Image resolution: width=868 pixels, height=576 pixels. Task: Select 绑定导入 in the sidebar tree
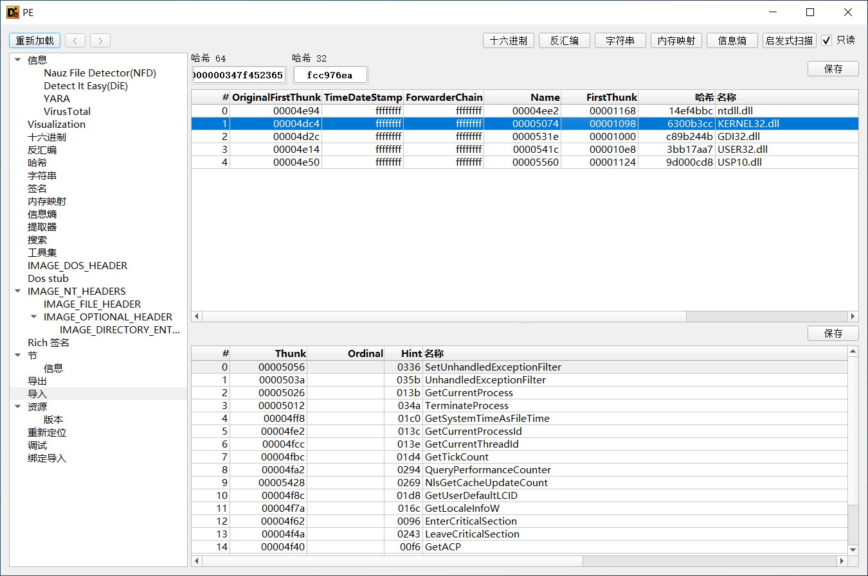[46, 458]
